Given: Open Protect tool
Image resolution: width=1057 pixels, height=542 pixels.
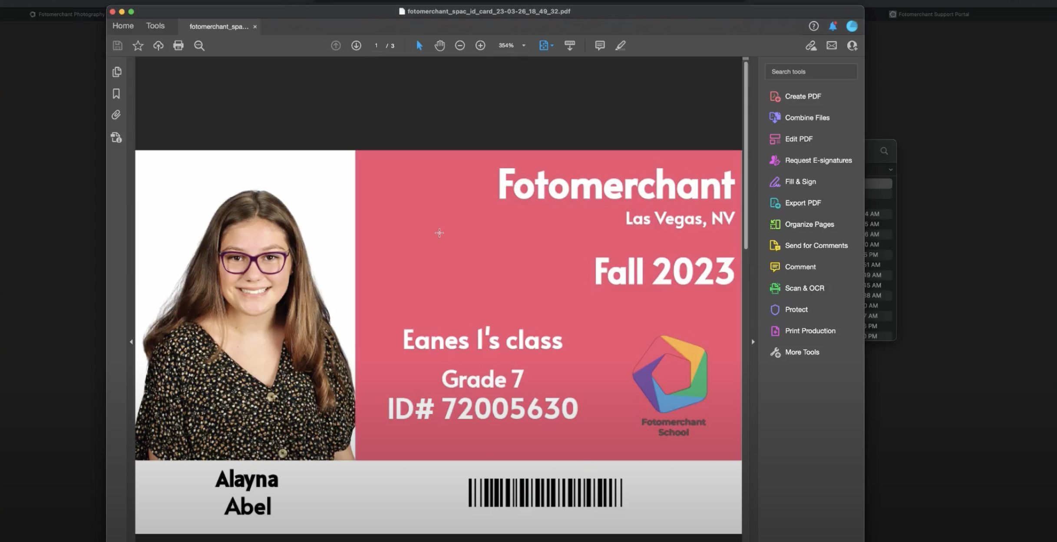Looking at the screenshot, I should [x=789, y=309].
